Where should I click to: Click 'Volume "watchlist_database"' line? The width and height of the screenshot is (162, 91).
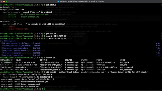[x=17, y=45]
